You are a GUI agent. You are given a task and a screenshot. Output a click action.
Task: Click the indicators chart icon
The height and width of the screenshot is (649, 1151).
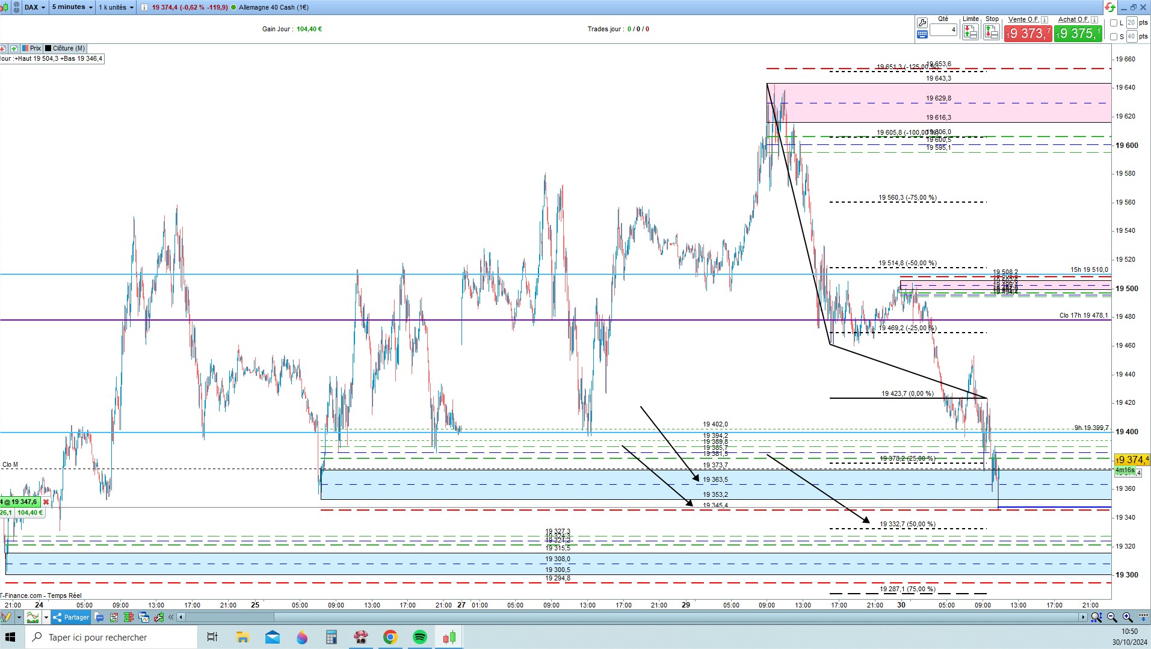pyautogui.click(x=32, y=617)
